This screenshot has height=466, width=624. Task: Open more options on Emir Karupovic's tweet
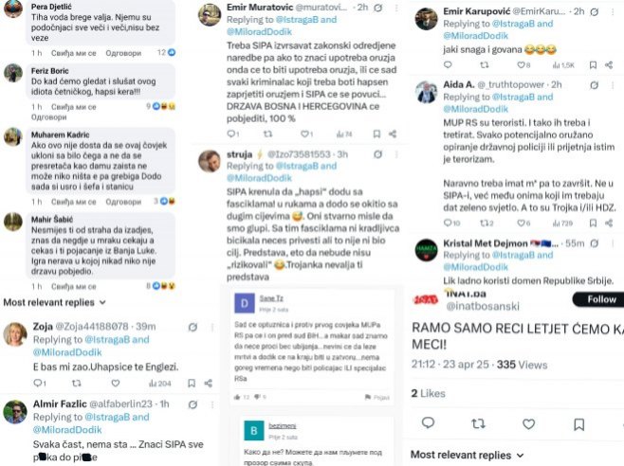pos(612,11)
